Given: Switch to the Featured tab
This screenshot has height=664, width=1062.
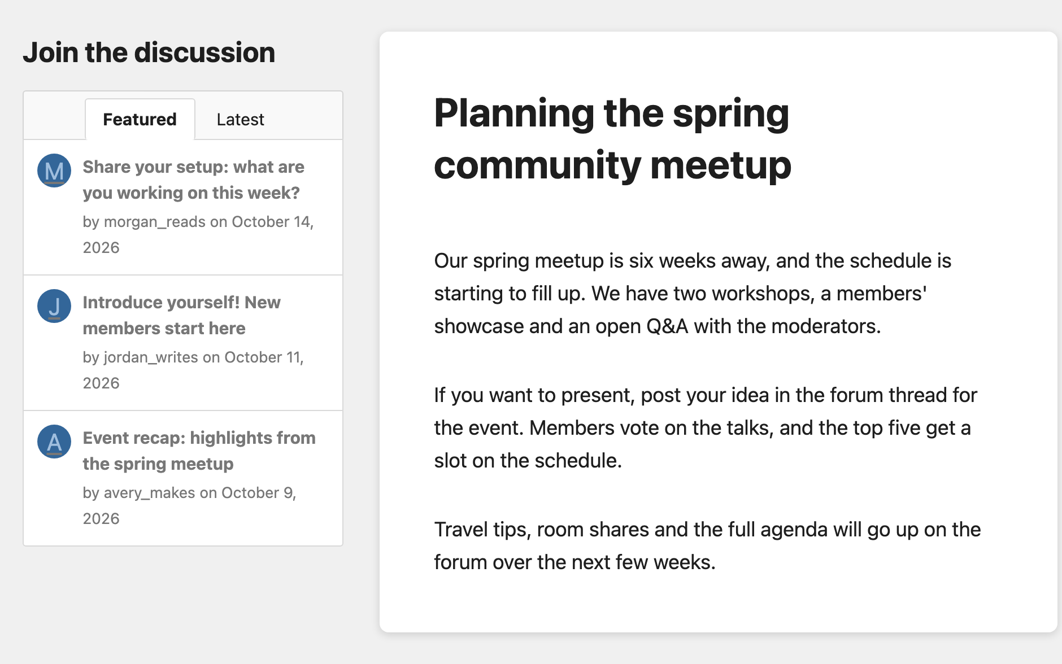Looking at the screenshot, I should tap(140, 119).
